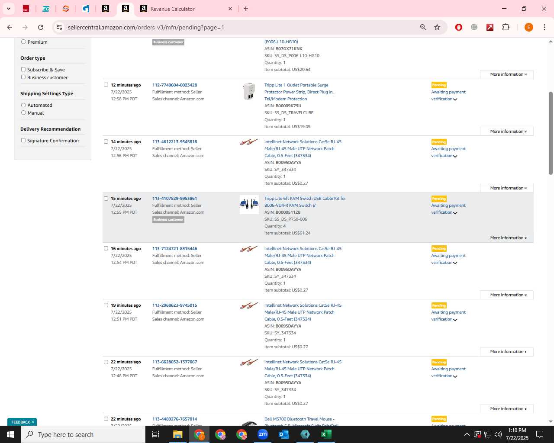
Task: Open Chrome three-dot menu
Action: point(544,27)
